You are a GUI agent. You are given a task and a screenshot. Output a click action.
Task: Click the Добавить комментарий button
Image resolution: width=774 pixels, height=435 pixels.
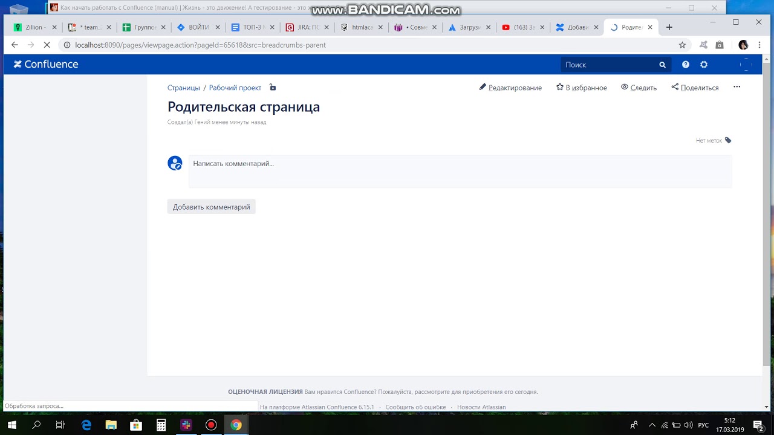211,207
